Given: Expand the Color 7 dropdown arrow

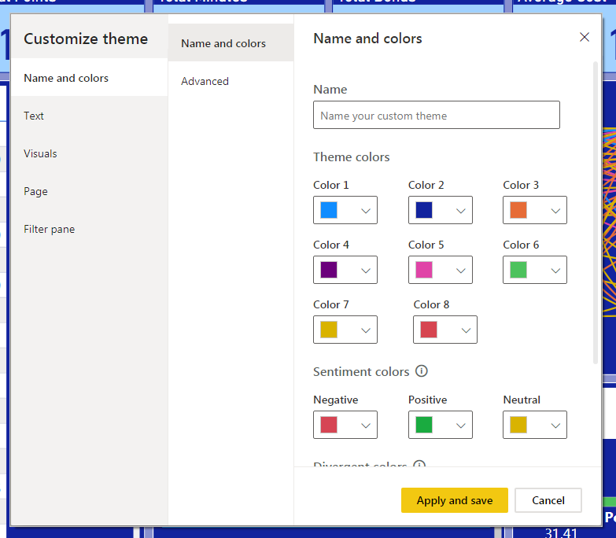Looking at the screenshot, I should [x=366, y=330].
